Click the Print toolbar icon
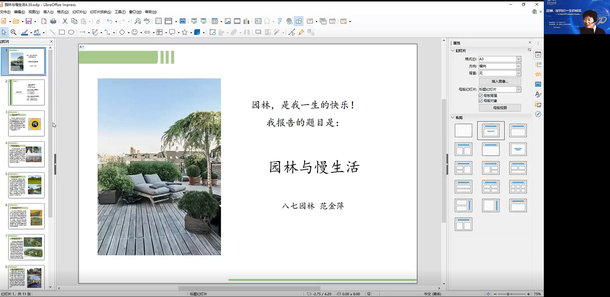Screen dimensions: 610x297 click(x=53, y=21)
